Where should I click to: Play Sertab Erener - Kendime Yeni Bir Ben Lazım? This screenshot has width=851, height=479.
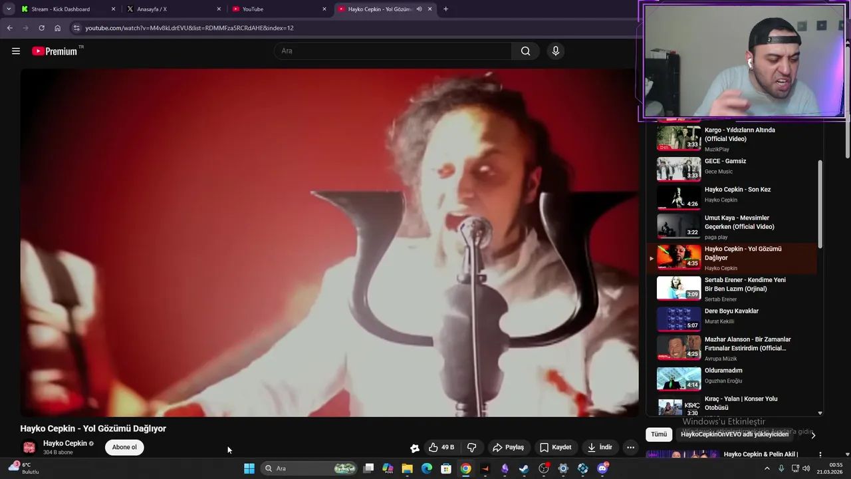click(731, 289)
